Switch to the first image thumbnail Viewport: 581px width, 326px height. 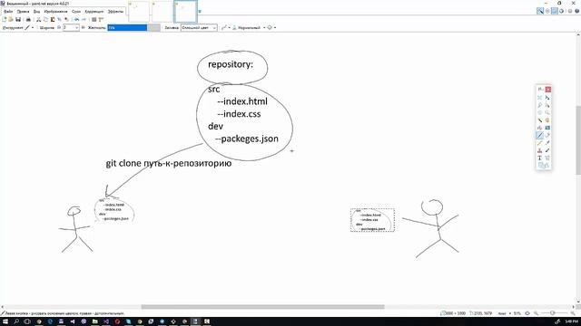pos(139,12)
